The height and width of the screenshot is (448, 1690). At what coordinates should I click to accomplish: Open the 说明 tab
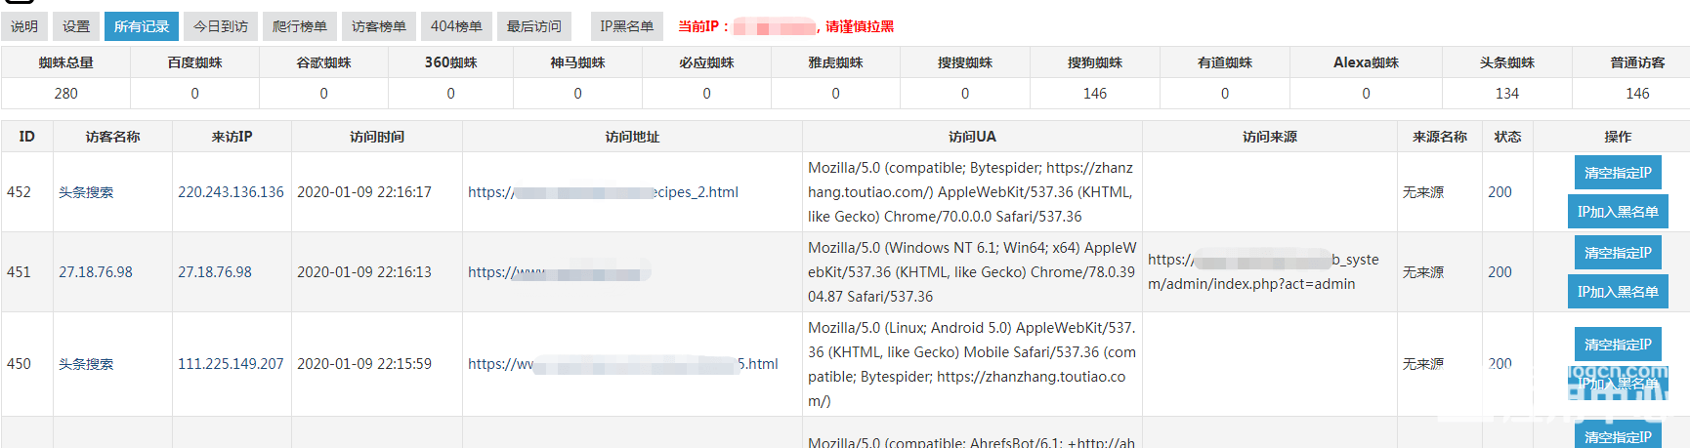[x=24, y=26]
